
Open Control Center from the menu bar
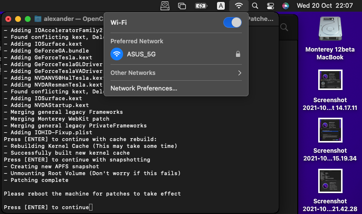click(271, 6)
